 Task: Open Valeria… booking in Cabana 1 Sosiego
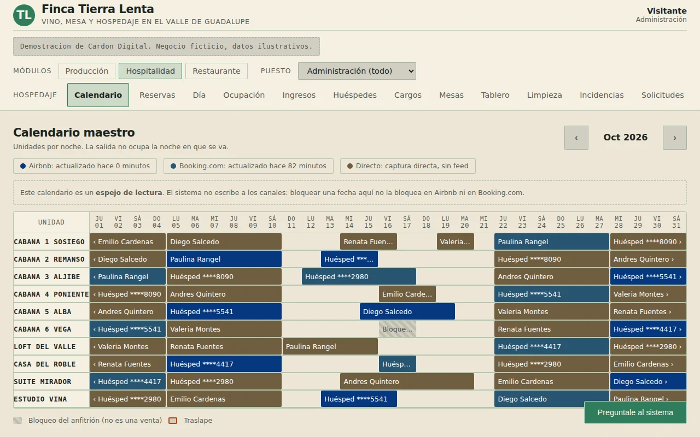pos(456,241)
